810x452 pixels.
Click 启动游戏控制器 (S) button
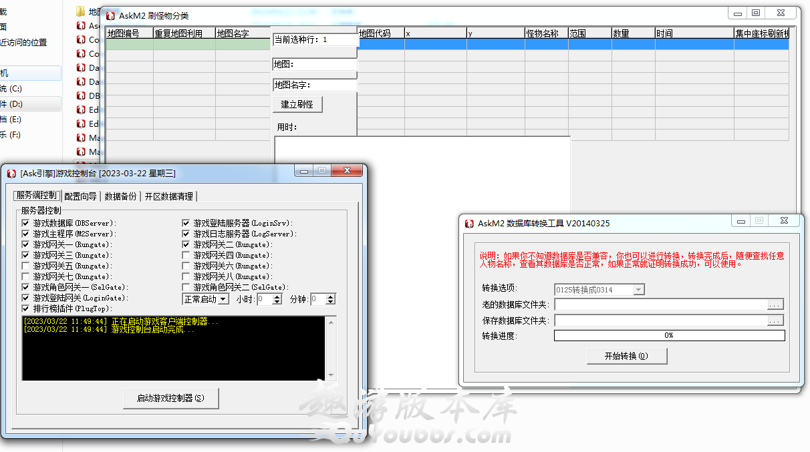tap(170, 398)
